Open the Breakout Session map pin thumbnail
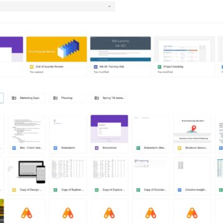Viewport: 223px width, 223px height. (x=192, y=129)
